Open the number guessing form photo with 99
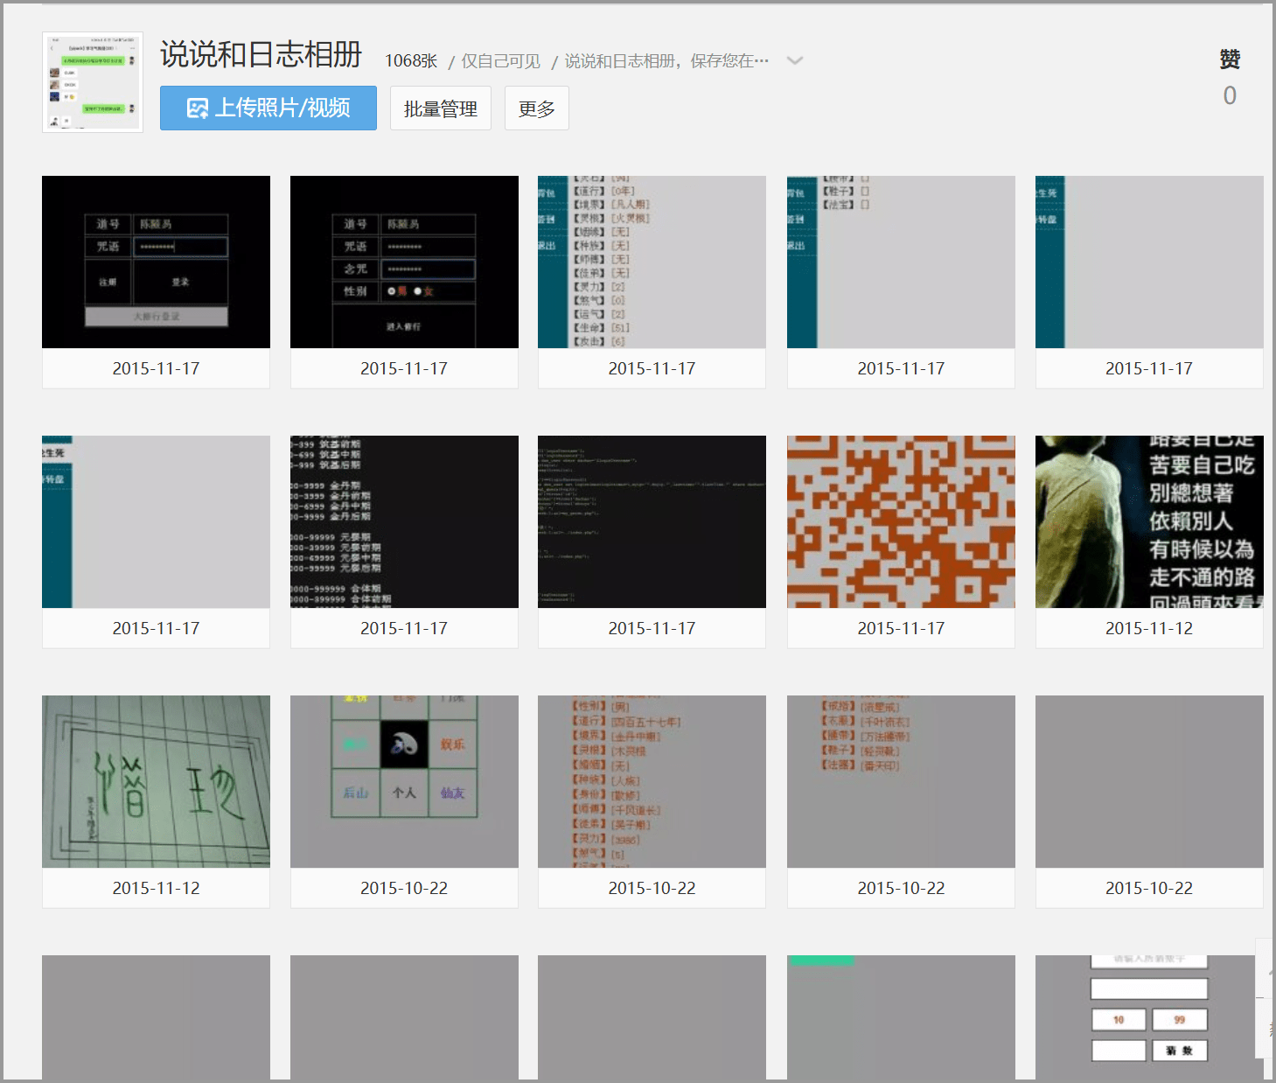This screenshot has width=1276, height=1083. [1148, 1017]
